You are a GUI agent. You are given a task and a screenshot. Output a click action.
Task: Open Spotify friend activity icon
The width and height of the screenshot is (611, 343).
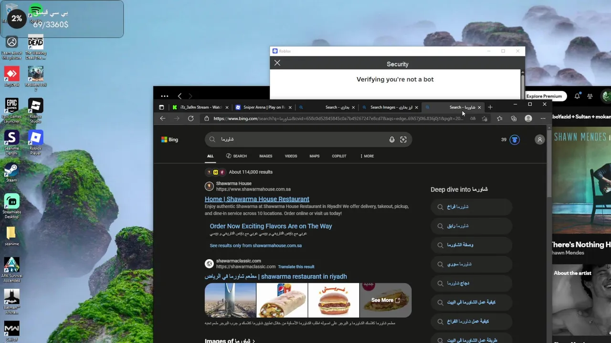(590, 96)
